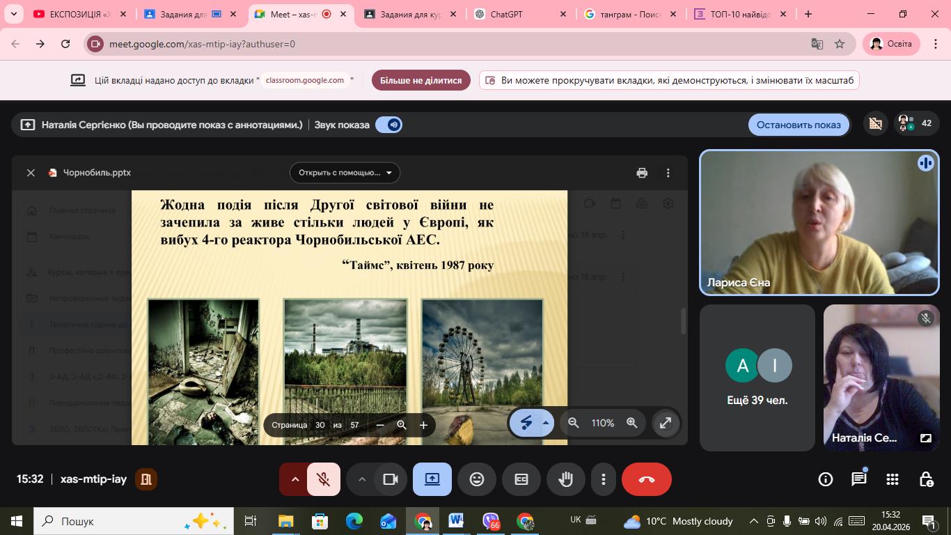Click the activities grid icon

point(893,479)
